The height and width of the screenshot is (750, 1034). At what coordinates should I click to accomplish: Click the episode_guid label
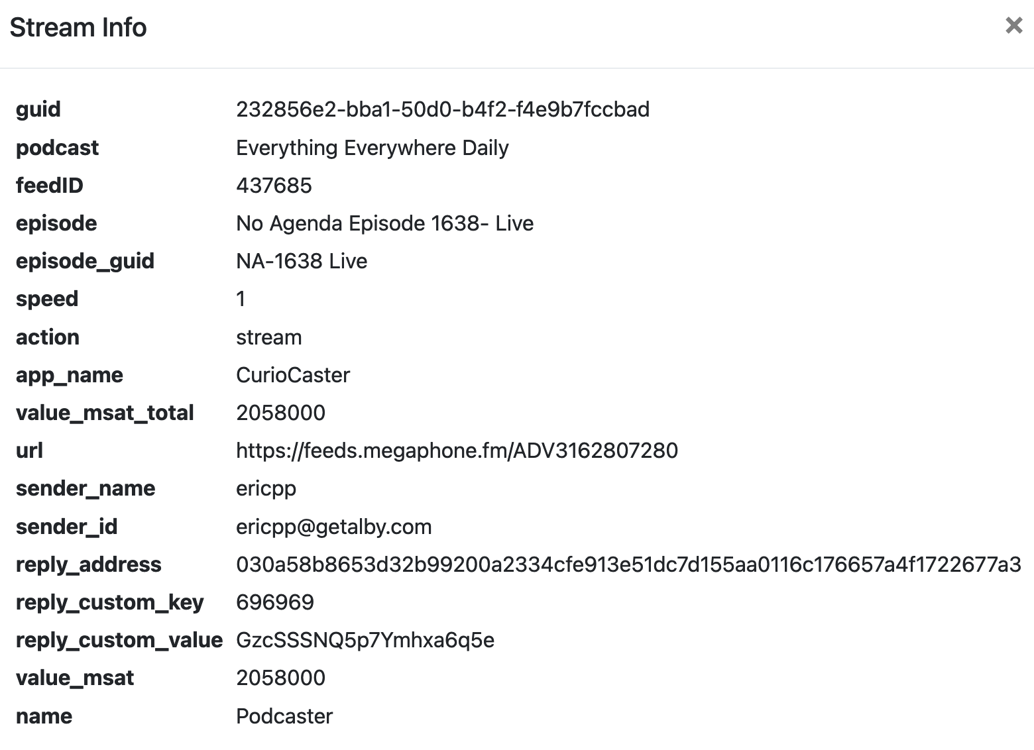[x=85, y=261]
